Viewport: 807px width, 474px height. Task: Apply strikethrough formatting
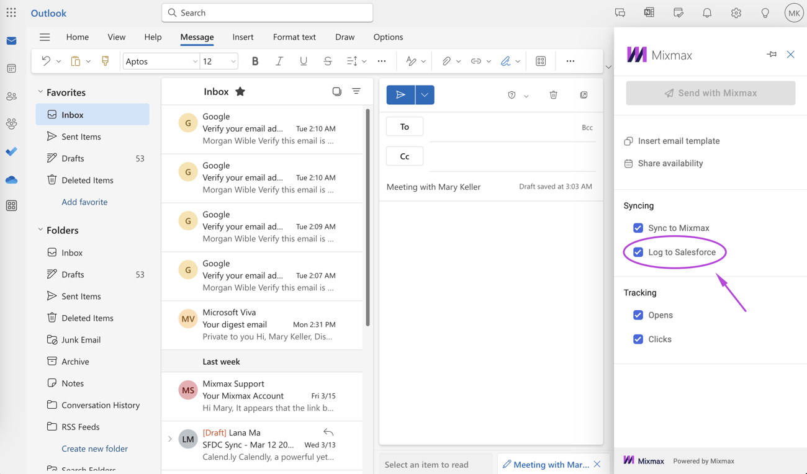click(x=327, y=61)
